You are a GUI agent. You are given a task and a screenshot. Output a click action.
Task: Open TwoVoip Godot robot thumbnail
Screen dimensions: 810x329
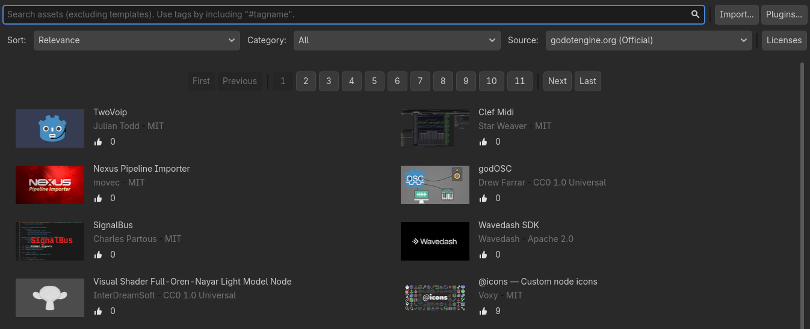50,128
